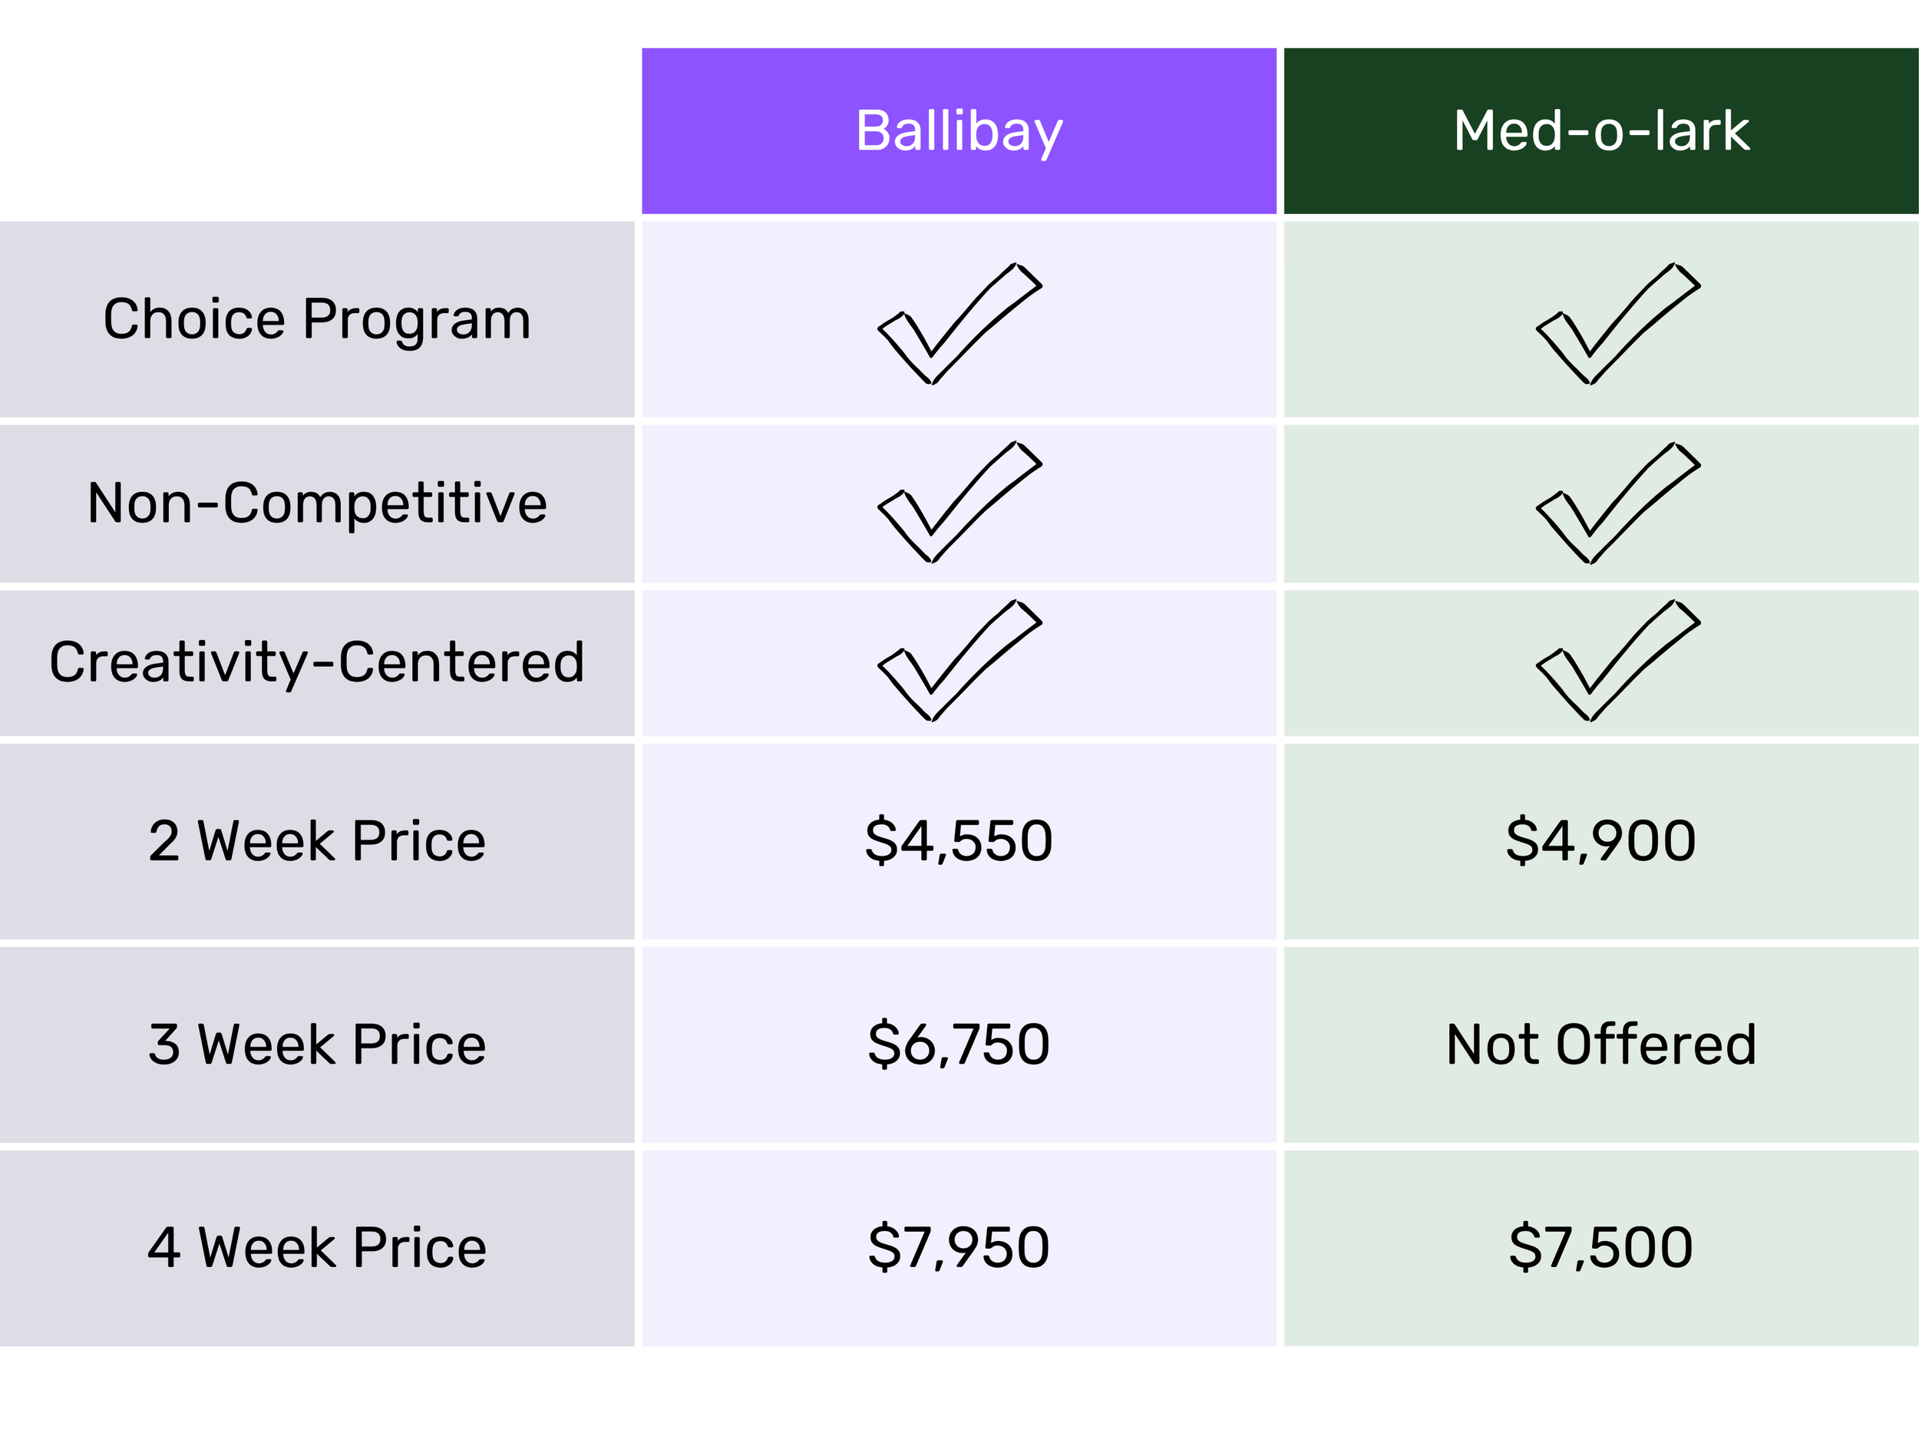Click the 4 Week Price label
The image size is (1919, 1439).
tap(317, 1248)
